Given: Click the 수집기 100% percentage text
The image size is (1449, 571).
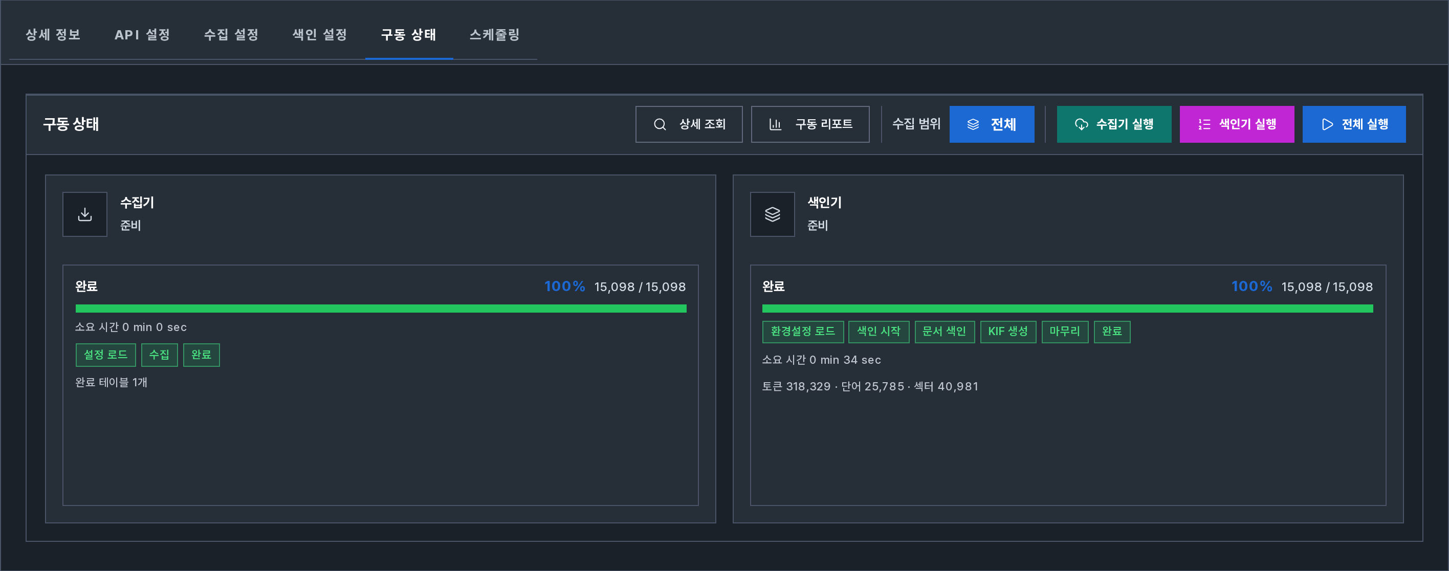Looking at the screenshot, I should tap(565, 287).
